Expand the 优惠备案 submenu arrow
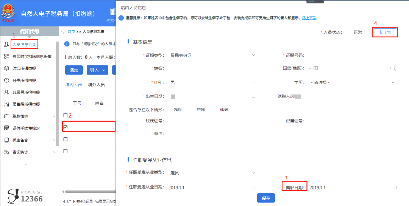Viewport: 409px width, 206px height. coord(54,140)
